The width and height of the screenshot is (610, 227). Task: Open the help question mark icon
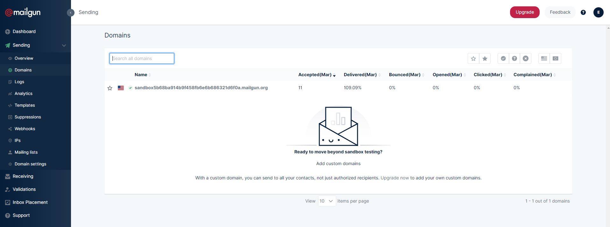(583, 12)
